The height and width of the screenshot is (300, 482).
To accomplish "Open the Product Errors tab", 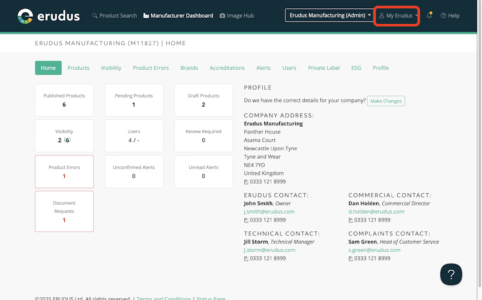I will pyautogui.click(x=151, y=68).
